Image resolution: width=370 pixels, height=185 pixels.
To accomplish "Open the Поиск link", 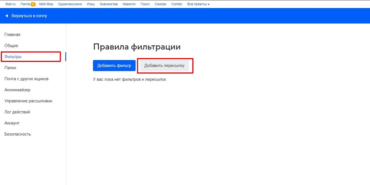I will coord(145,4).
